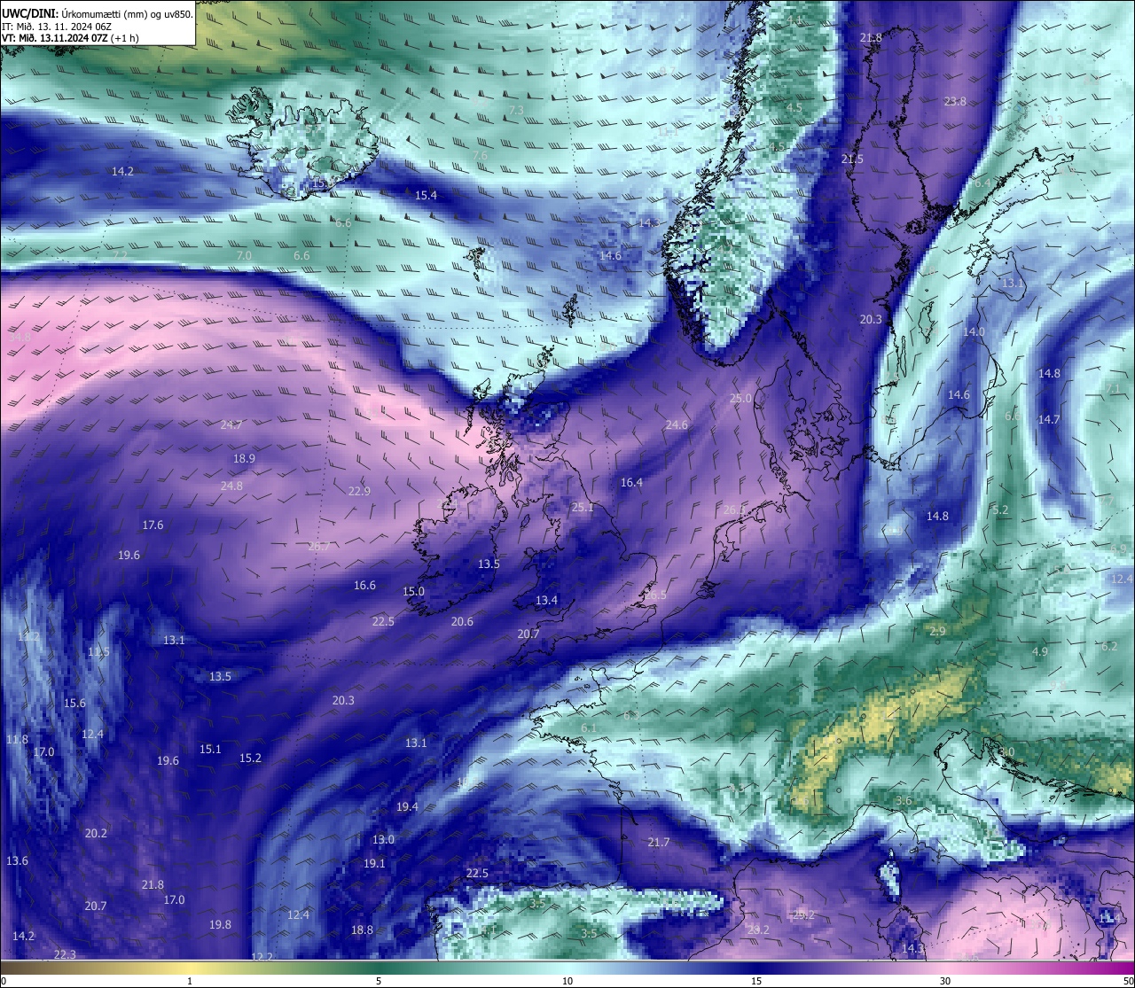Select the 22.3 value on the map

(x=65, y=954)
